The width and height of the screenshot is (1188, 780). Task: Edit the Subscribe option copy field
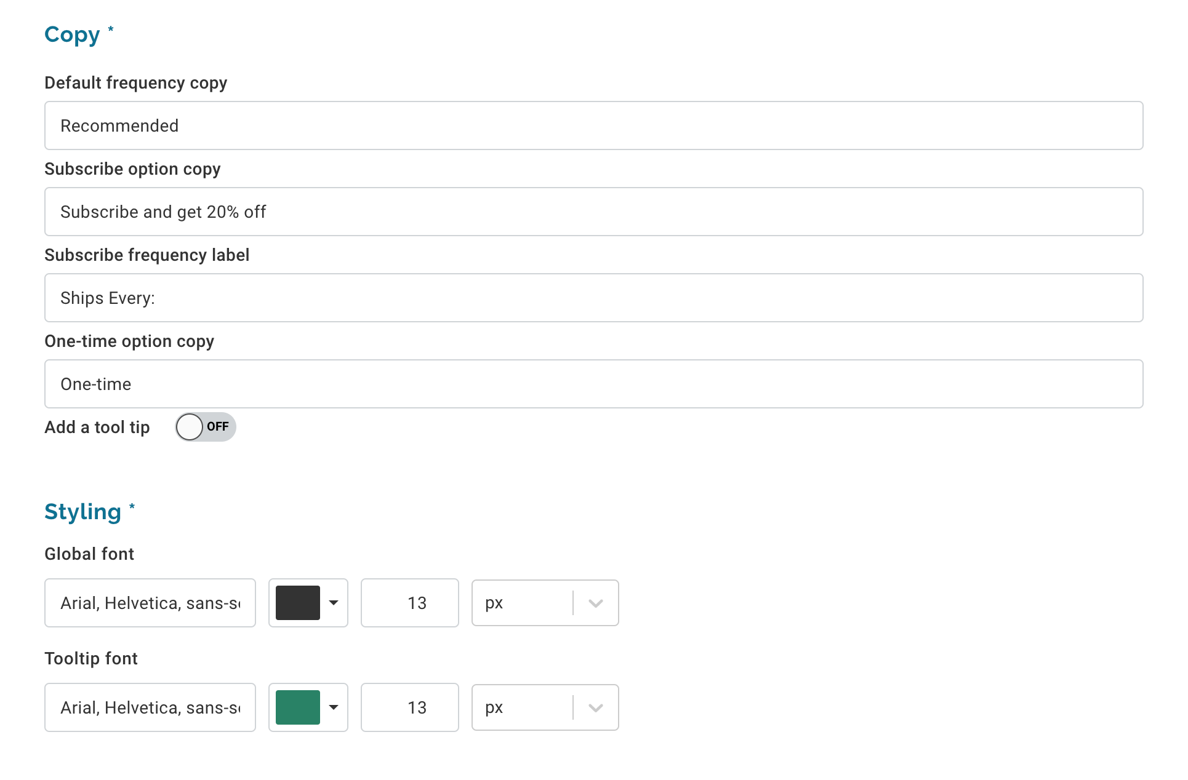[593, 212]
